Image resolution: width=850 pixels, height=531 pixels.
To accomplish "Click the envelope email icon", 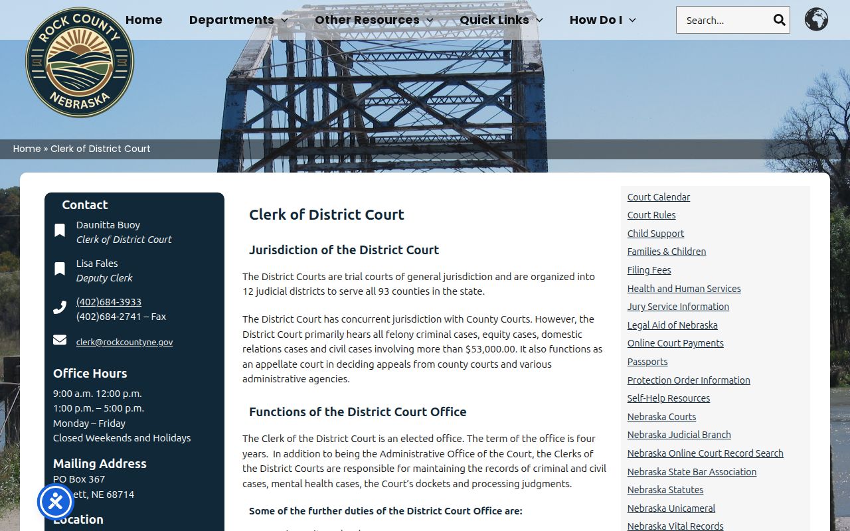I will [x=60, y=340].
